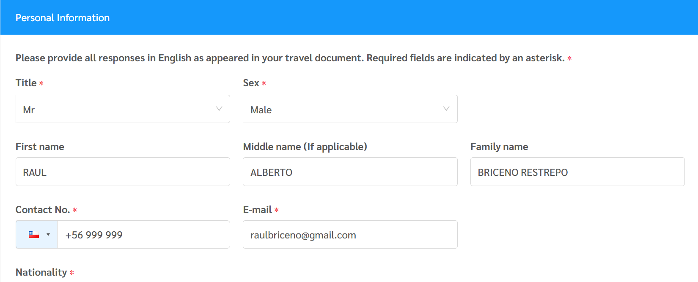Select the Family name field BRICENO RESTREPO
This screenshot has width=698, height=282.
(x=577, y=172)
